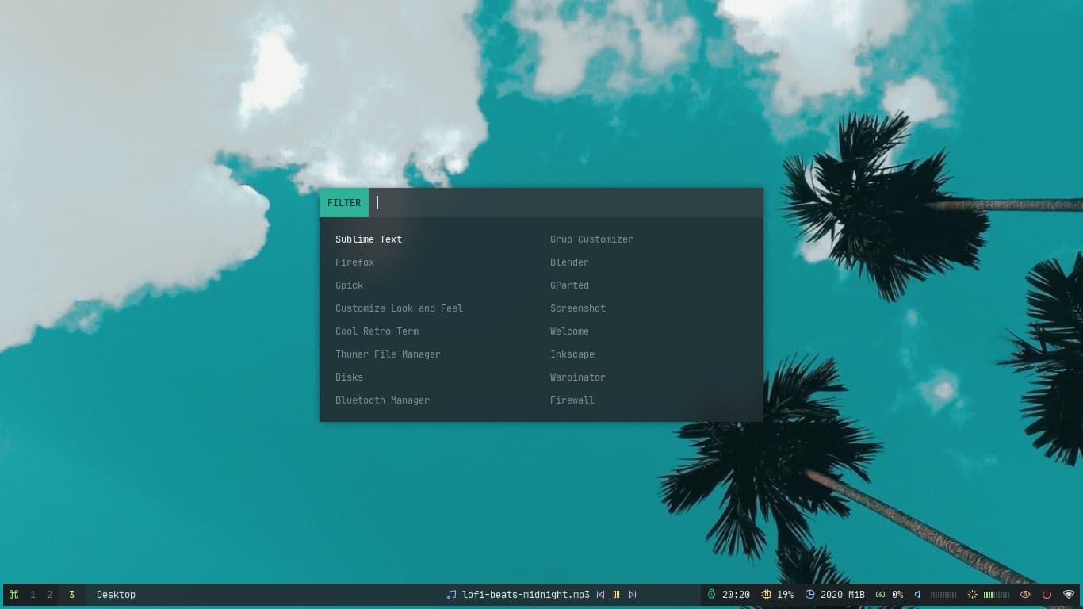Launch Sublime Text from the list

[x=369, y=239]
